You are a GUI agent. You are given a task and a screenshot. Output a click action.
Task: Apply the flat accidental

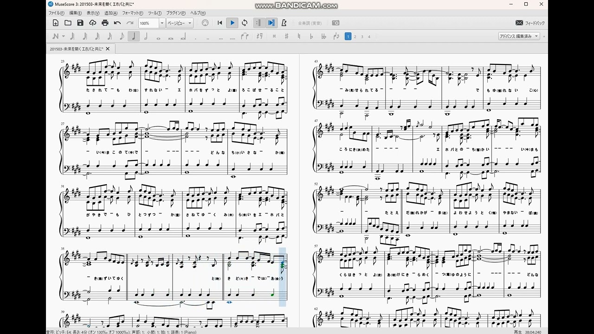coord(311,36)
